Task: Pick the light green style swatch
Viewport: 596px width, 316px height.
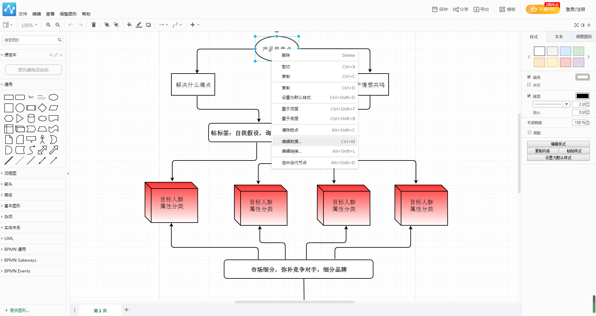Action: tap(578, 51)
